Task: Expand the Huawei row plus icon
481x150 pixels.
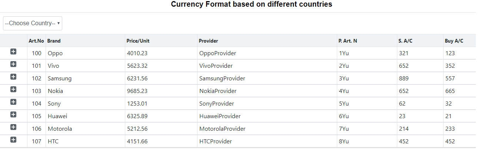Action: click(x=13, y=115)
